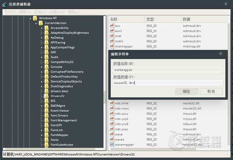Select the FontSubstitutes key

tap(62, 145)
